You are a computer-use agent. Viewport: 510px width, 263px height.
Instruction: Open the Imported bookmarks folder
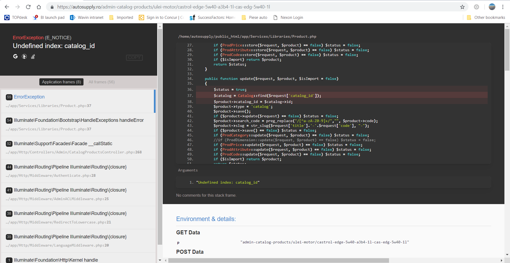pos(121,18)
